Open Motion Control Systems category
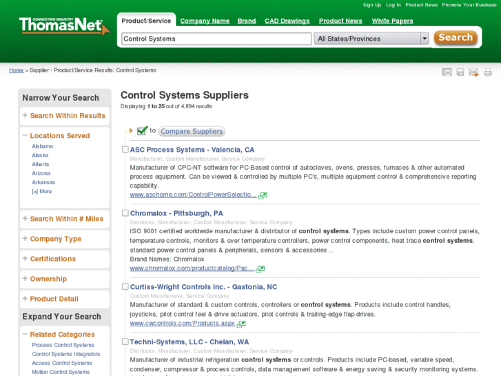The height and width of the screenshot is (376, 501). click(x=61, y=372)
